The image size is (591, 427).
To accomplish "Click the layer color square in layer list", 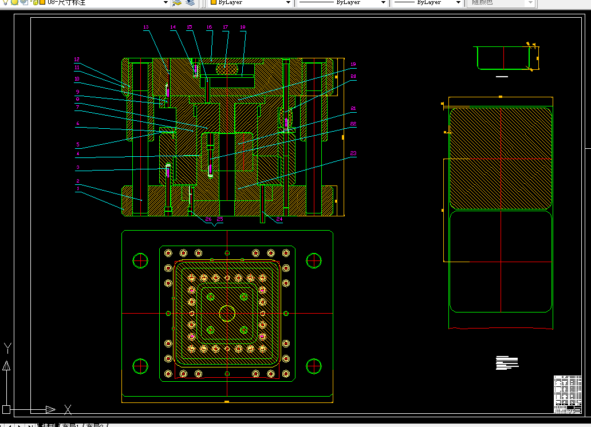I will (x=42, y=2).
